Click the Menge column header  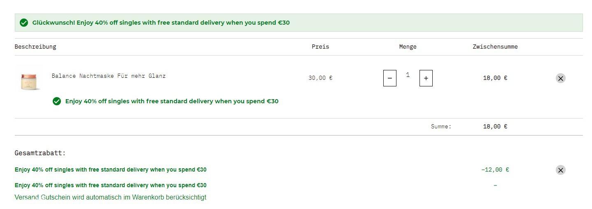[x=408, y=46]
